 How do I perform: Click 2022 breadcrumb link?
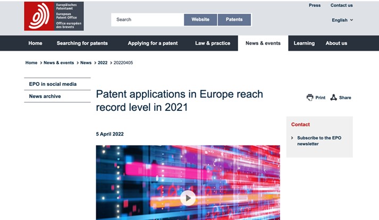click(x=103, y=63)
